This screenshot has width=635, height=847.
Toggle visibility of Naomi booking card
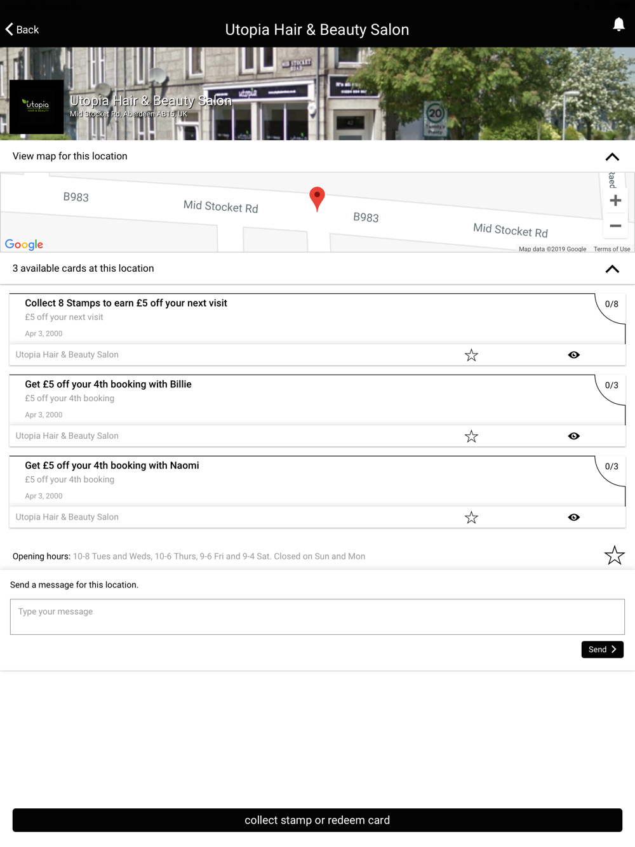pyautogui.click(x=574, y=517)
